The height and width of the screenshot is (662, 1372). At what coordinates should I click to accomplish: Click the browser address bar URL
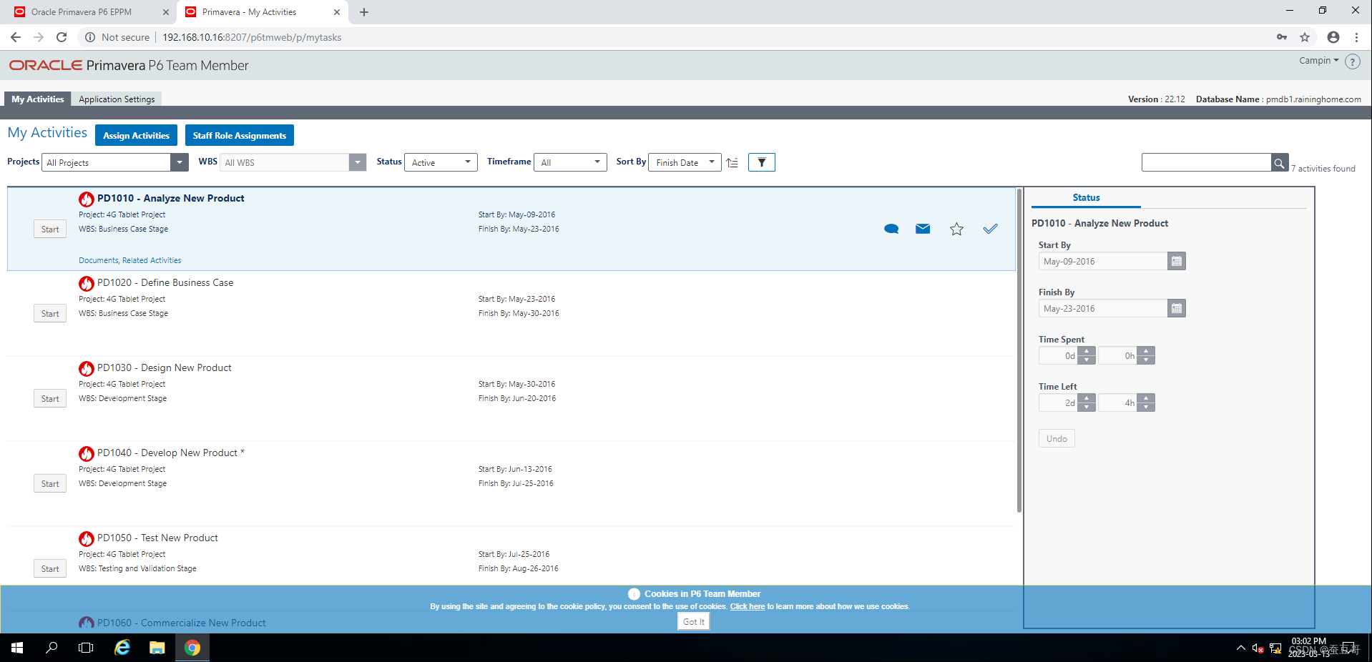[252, 37]
